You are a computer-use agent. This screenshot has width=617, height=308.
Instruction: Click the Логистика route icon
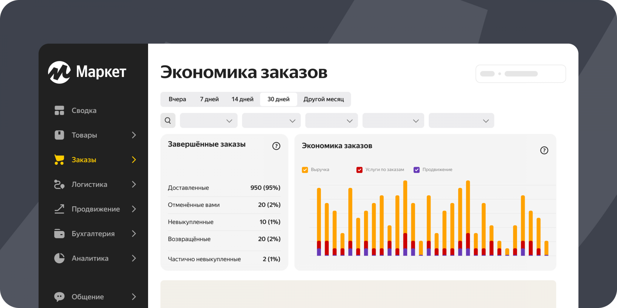pyautogui.click(x=59, y=184)
